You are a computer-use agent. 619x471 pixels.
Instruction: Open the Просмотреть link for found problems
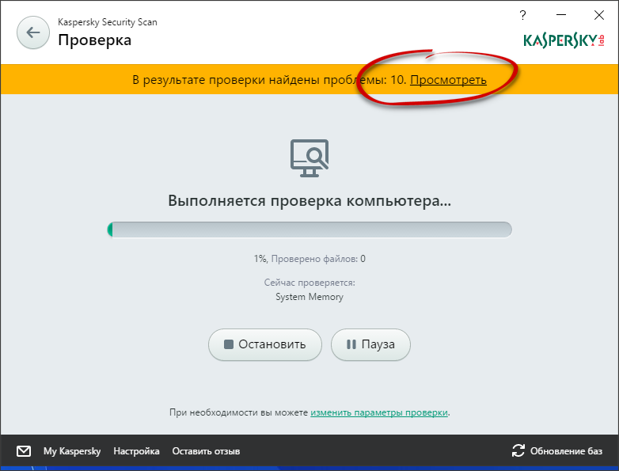pos(448,80)
